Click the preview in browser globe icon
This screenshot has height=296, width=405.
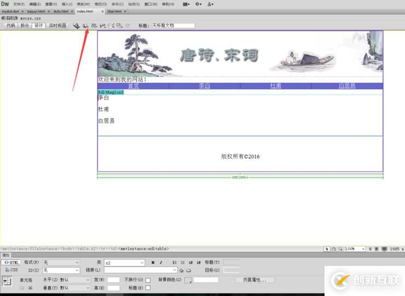point(85,26)
